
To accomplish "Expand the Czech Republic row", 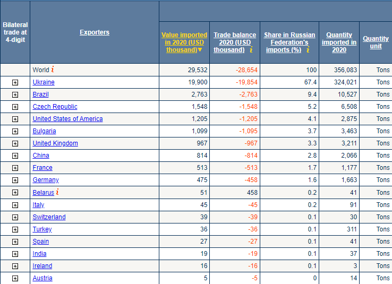I will (15, 107).
